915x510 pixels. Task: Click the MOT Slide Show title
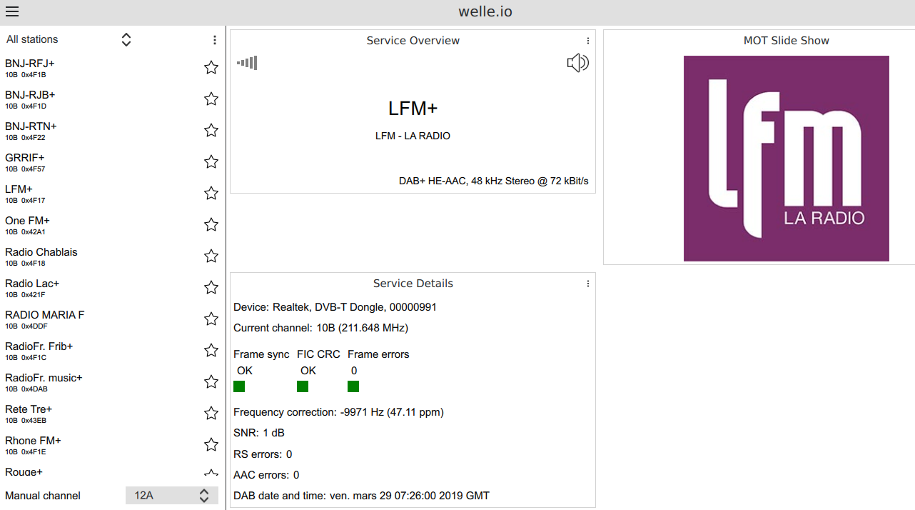[x=787, y=41]
